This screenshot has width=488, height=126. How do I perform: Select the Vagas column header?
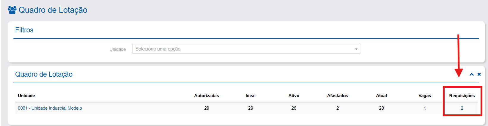click(x=425, y=96)
